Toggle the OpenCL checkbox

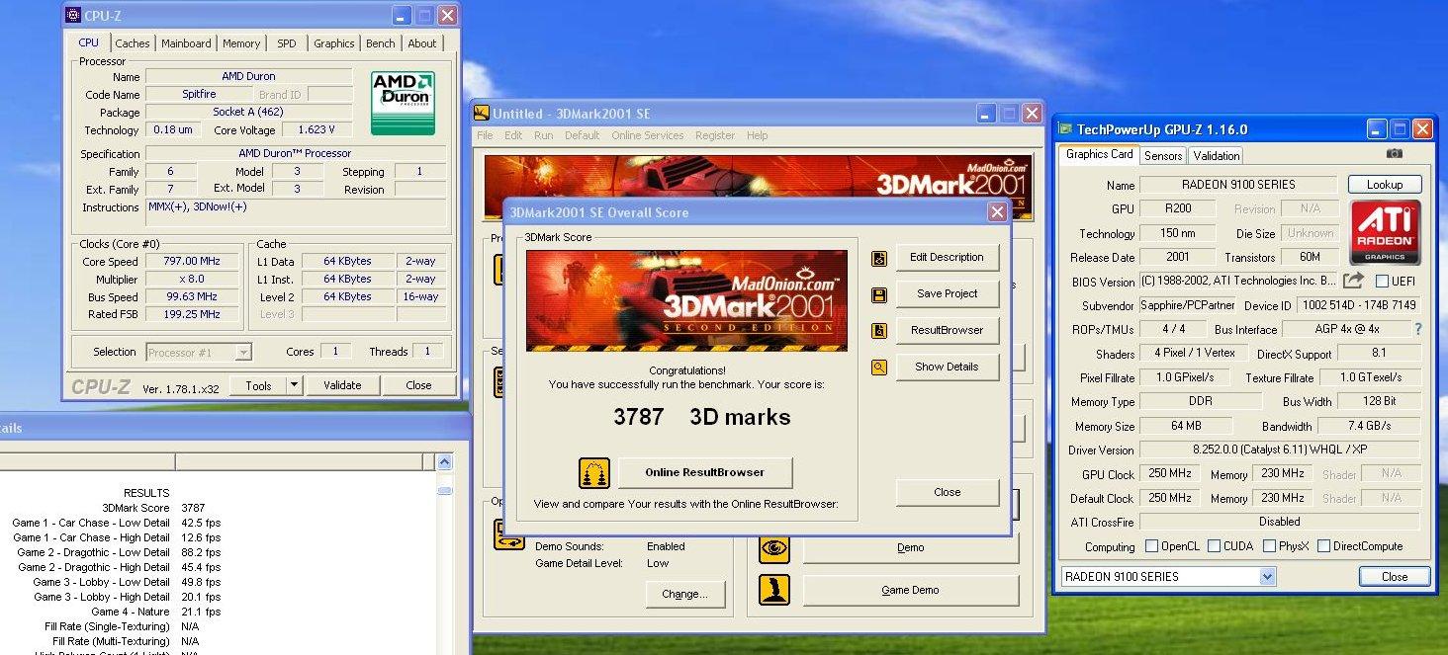pos(1151,545)
